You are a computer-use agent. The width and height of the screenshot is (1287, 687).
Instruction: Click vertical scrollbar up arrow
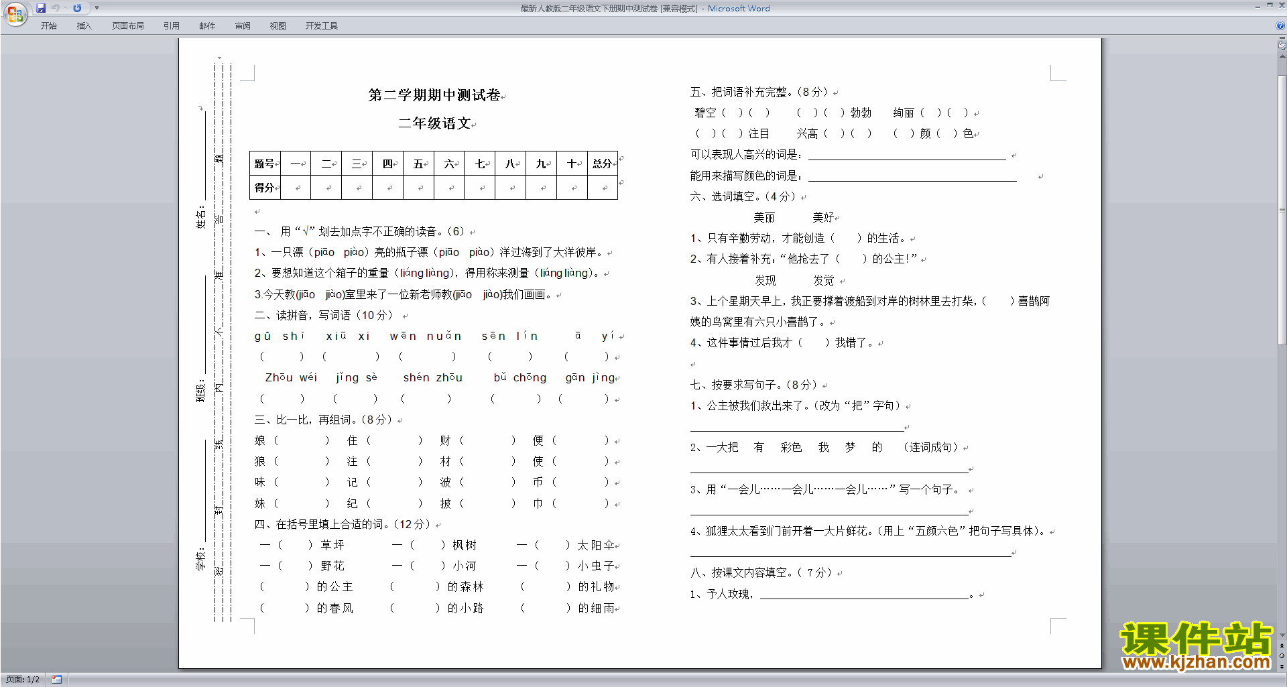tap(1282, 58)
